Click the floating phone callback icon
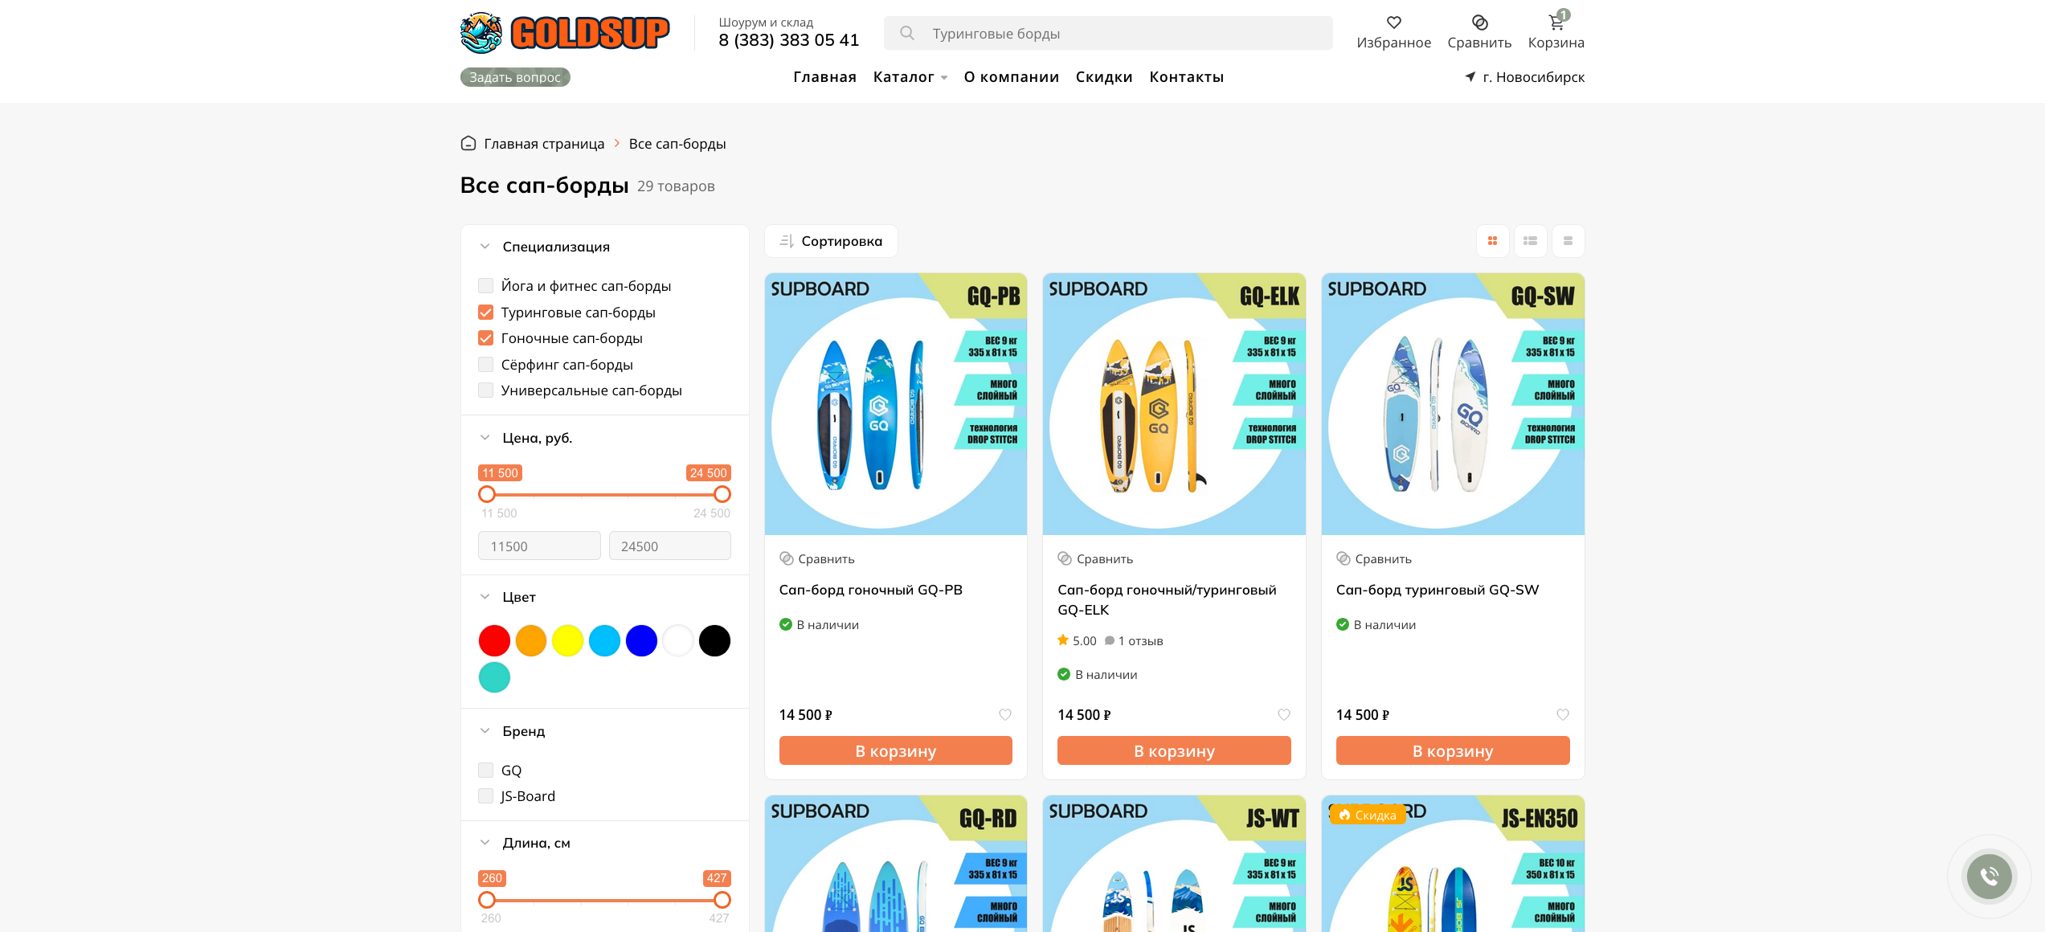The image size is (2045, 932). click(x=1989, y=876)
